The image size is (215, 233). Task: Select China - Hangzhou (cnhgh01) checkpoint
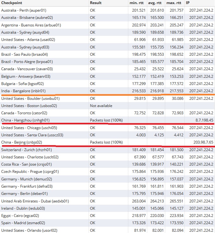coord(25,120)
